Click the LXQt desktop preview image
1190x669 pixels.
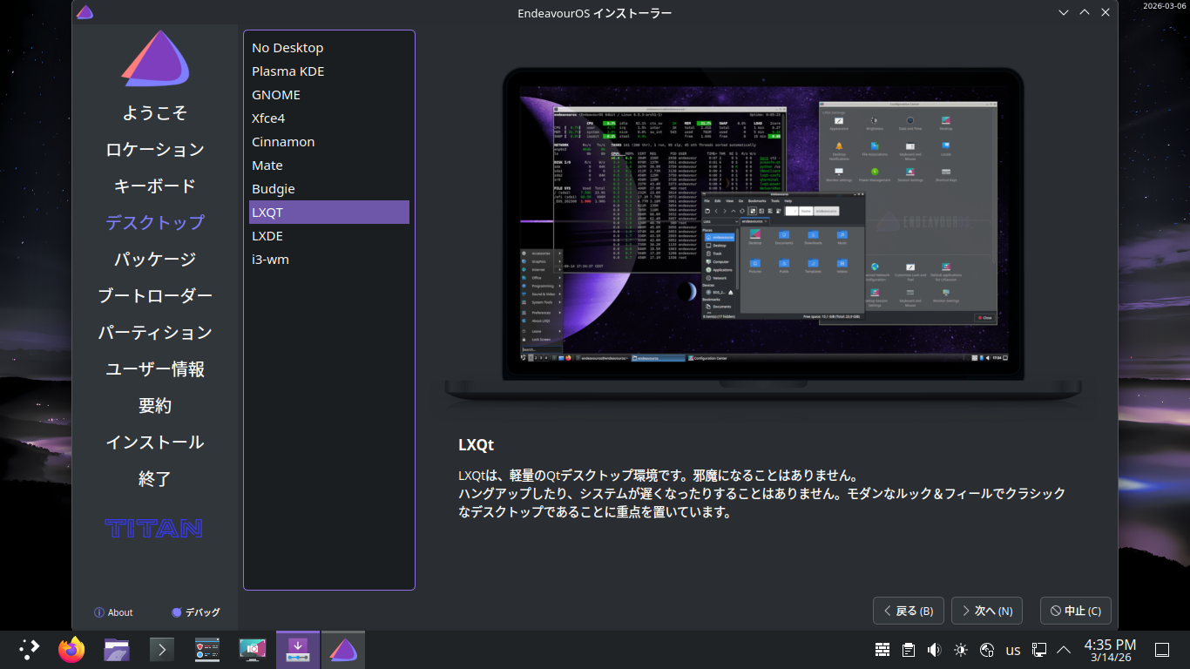click(763, 235)
